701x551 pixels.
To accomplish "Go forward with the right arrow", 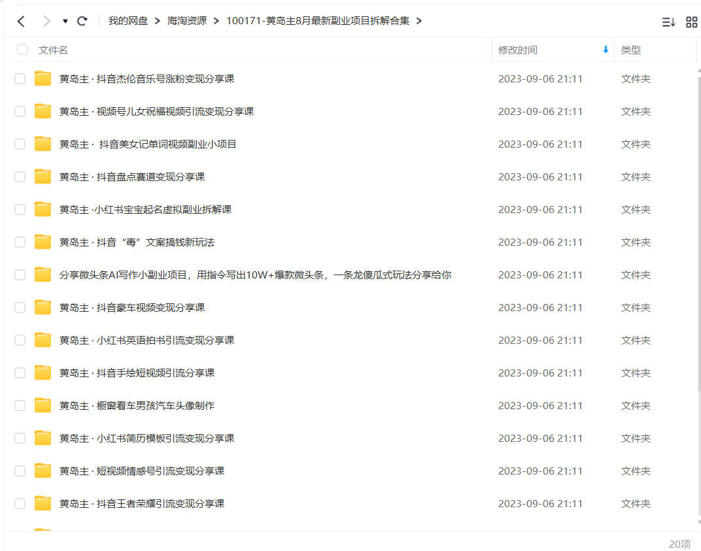I will (x=46, y=21).
